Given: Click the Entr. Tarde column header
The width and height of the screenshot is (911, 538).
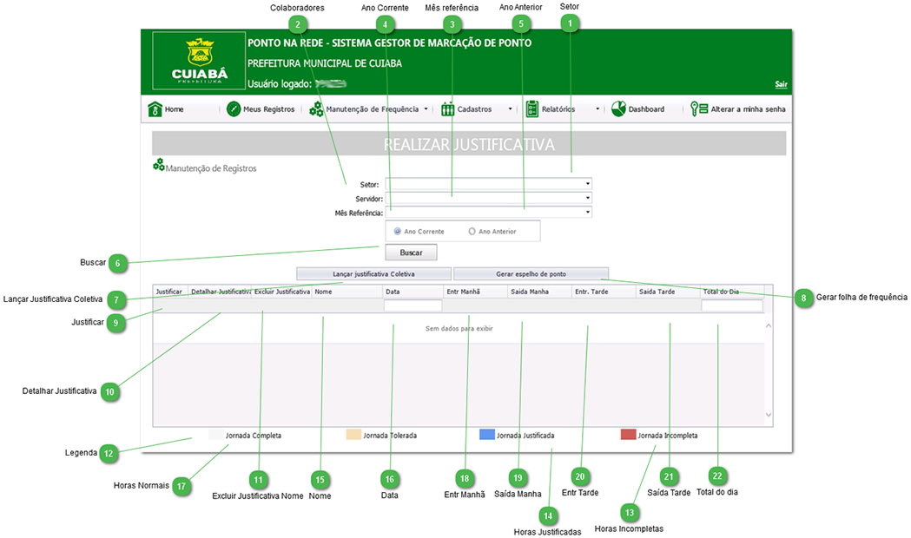Looking at the screenshot, I should coord(604,292).
